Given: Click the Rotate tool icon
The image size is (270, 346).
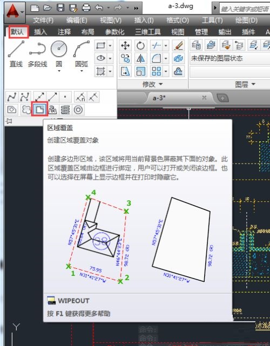Looking at the screenshot, I should pos(140,45).
